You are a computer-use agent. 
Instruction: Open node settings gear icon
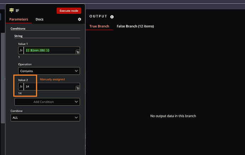pyautogui.click(x=80, y=19)
